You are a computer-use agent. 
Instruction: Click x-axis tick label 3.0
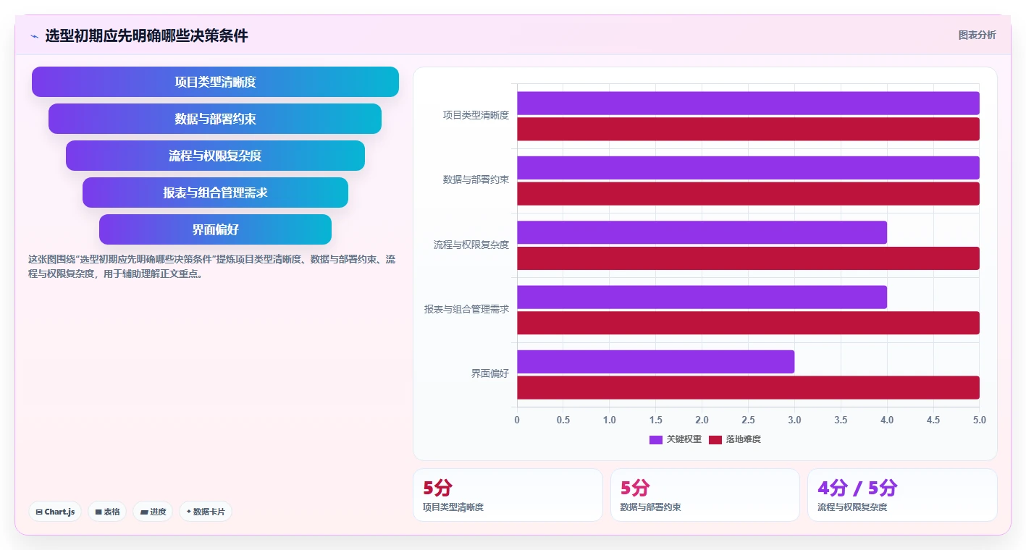pyautogui.click(x=794, y=420)
